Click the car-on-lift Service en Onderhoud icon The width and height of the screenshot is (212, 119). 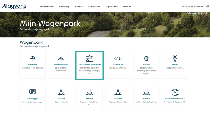[89, 58]
